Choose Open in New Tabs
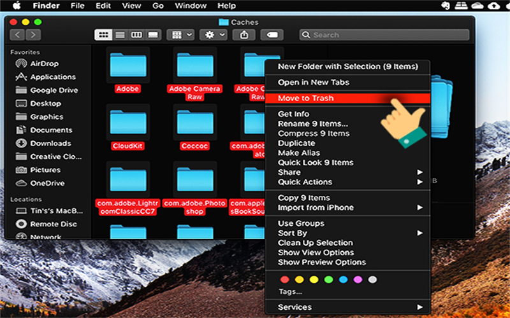Image resolution: width=510 pixels, height=318 pixels. pos(347,83)
